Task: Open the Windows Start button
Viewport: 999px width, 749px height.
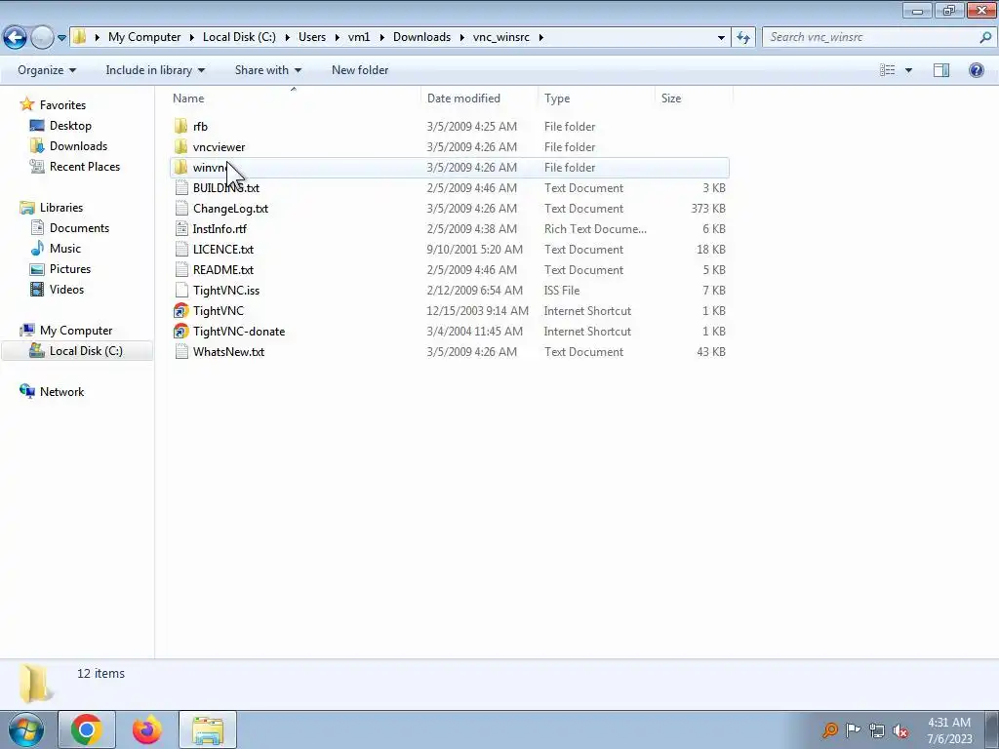Action: [25, 729]
